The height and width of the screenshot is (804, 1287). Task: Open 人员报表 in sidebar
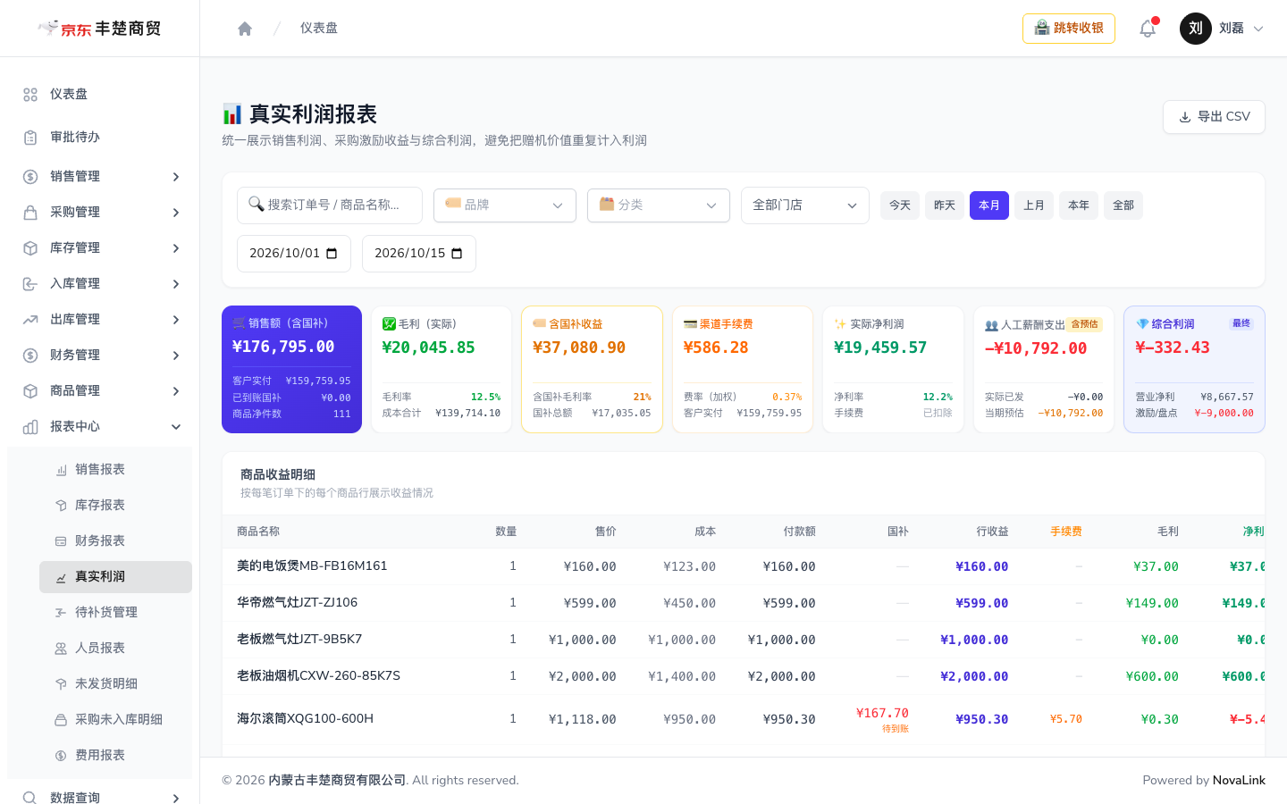pyautogui.click(x=115, y=649)
